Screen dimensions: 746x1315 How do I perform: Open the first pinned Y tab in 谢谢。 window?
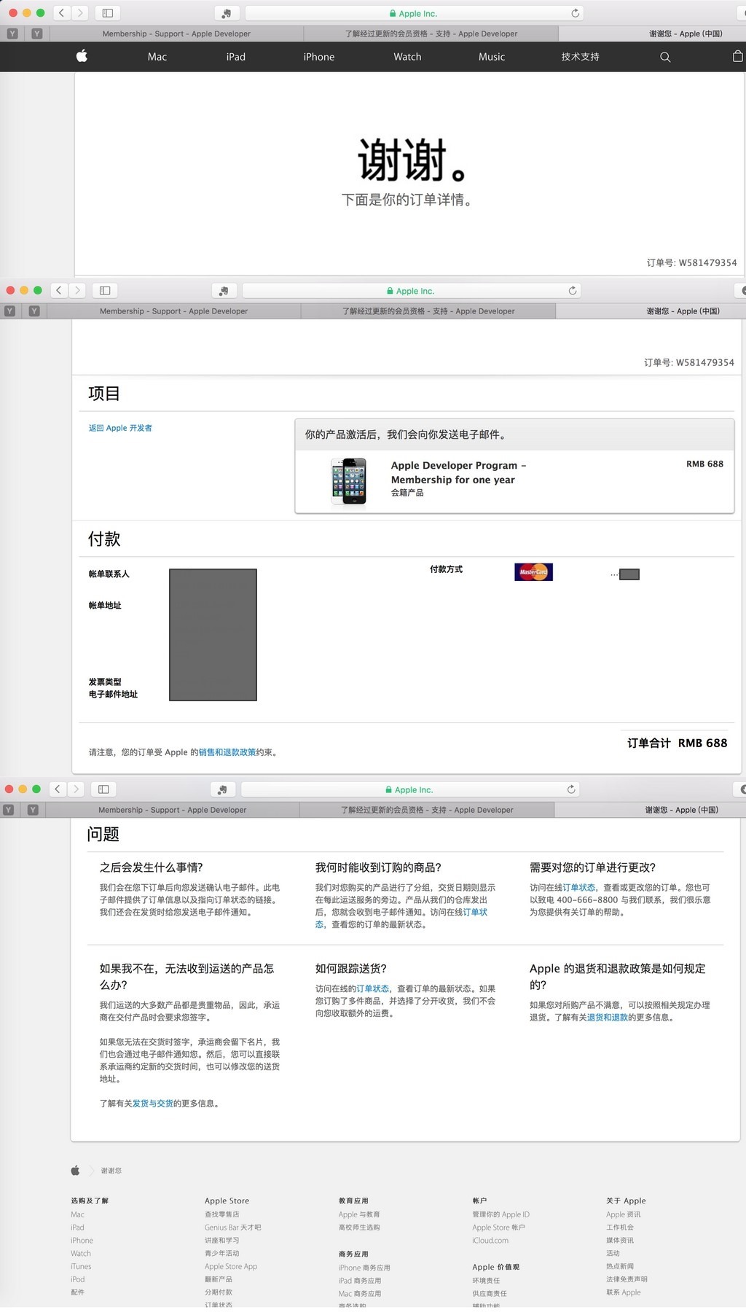(x=12, y=34)
